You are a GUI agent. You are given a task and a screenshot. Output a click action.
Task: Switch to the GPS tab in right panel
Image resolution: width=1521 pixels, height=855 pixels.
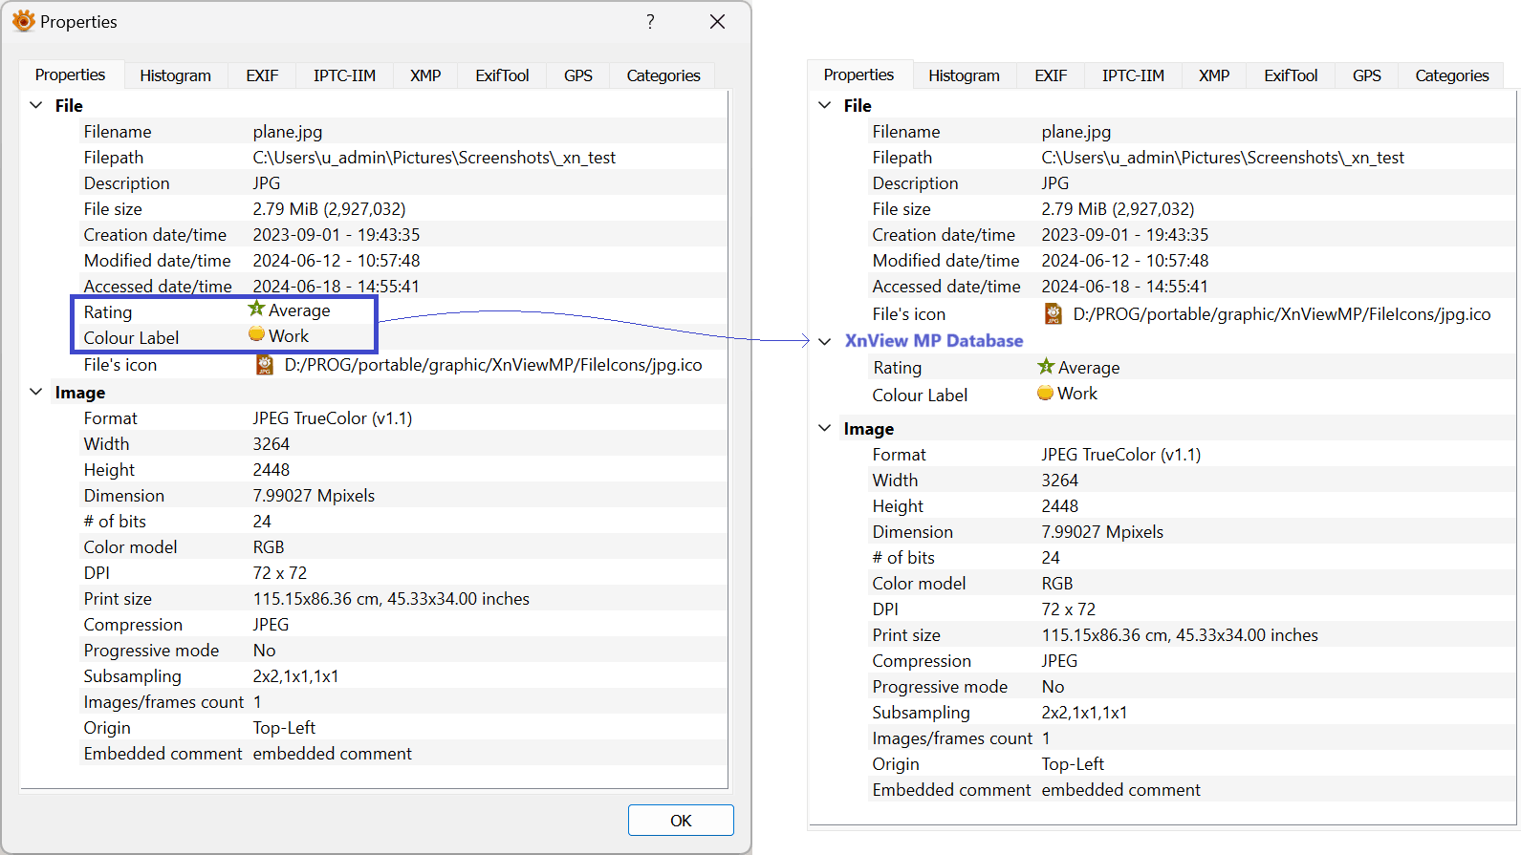(x=1366, y=75)
